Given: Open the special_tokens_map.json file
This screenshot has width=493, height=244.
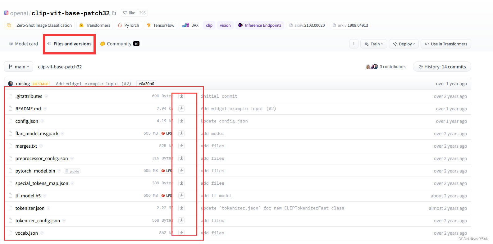Looking at the screenshot, I should [x=42, y=183].
